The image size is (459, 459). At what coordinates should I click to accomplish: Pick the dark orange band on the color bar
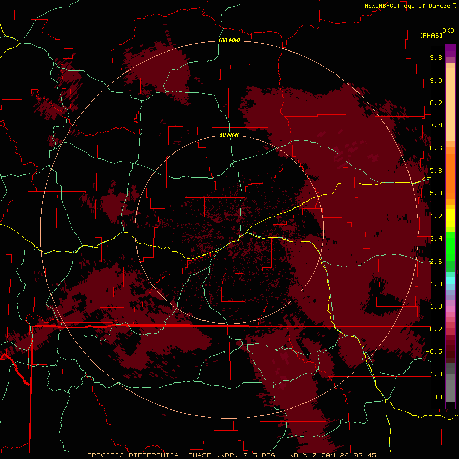[x=450, y=175]
